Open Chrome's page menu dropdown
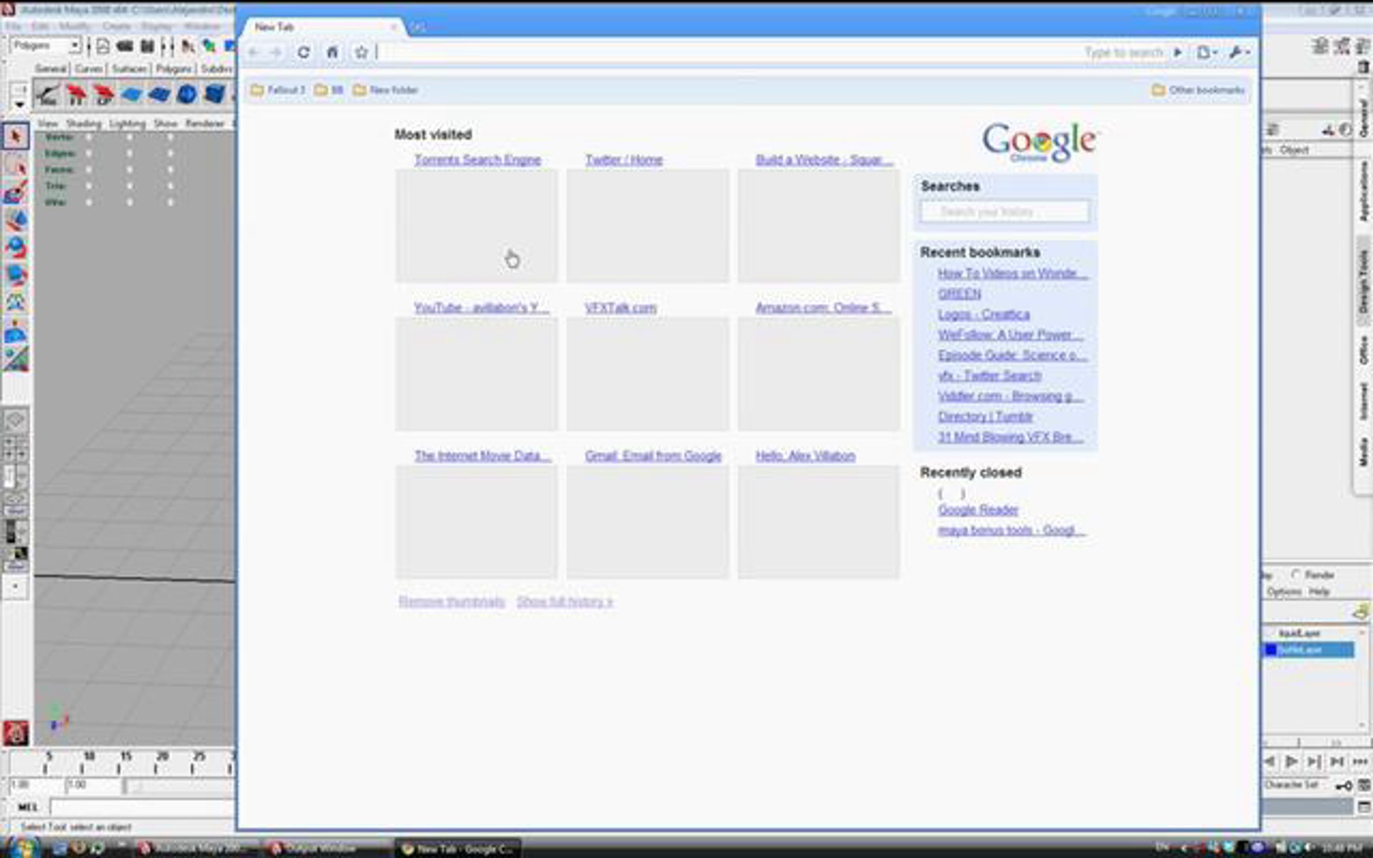1373x858 pixels. 1207,53
